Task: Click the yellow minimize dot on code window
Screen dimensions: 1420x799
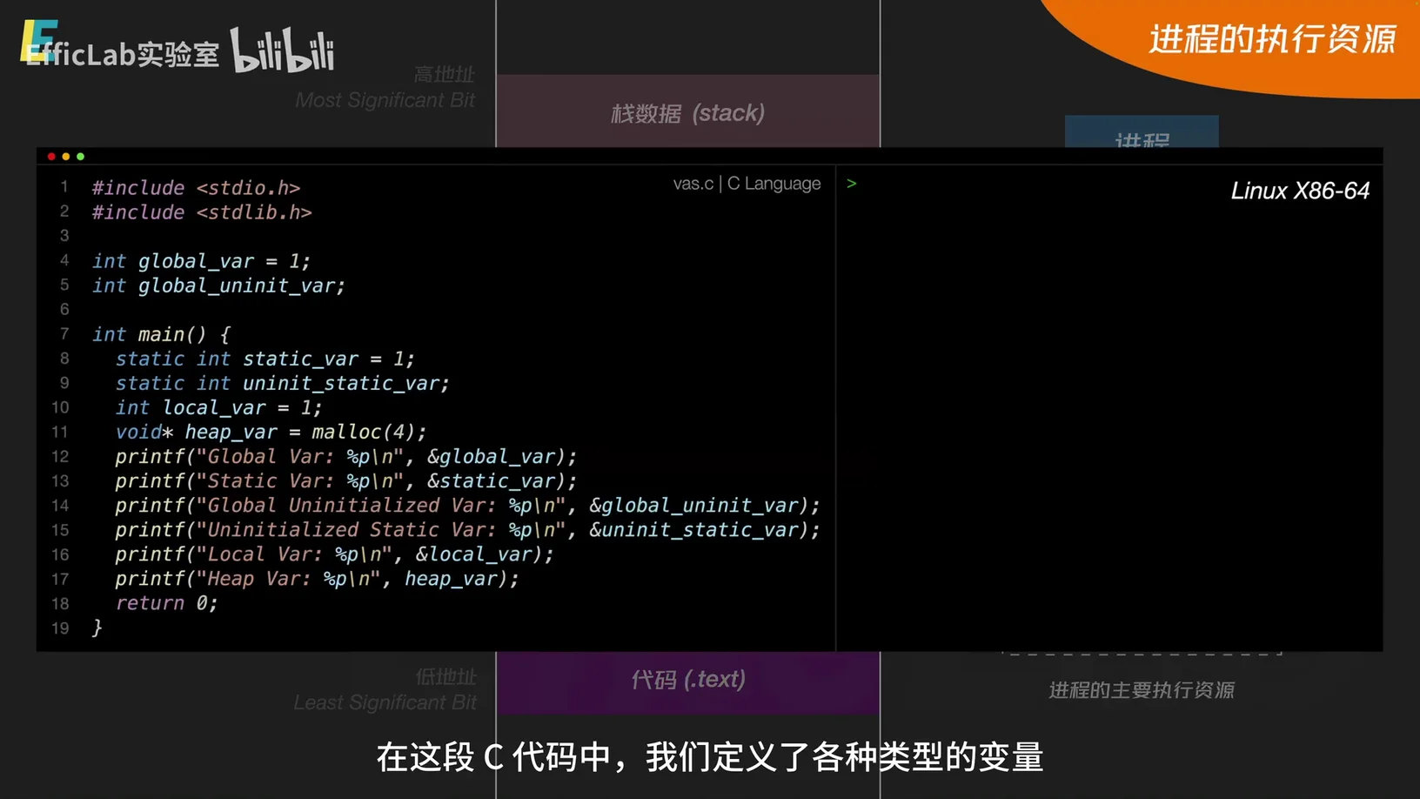Action: click(x=66, y=157)
